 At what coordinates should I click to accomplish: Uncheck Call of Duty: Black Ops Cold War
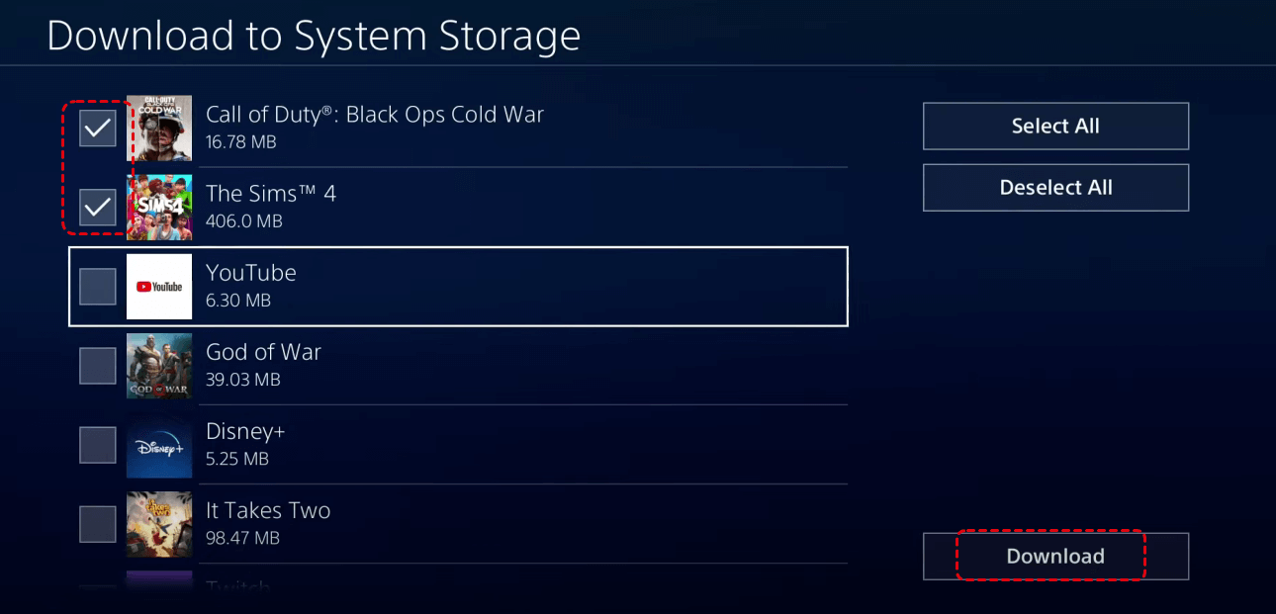point(98,129)
